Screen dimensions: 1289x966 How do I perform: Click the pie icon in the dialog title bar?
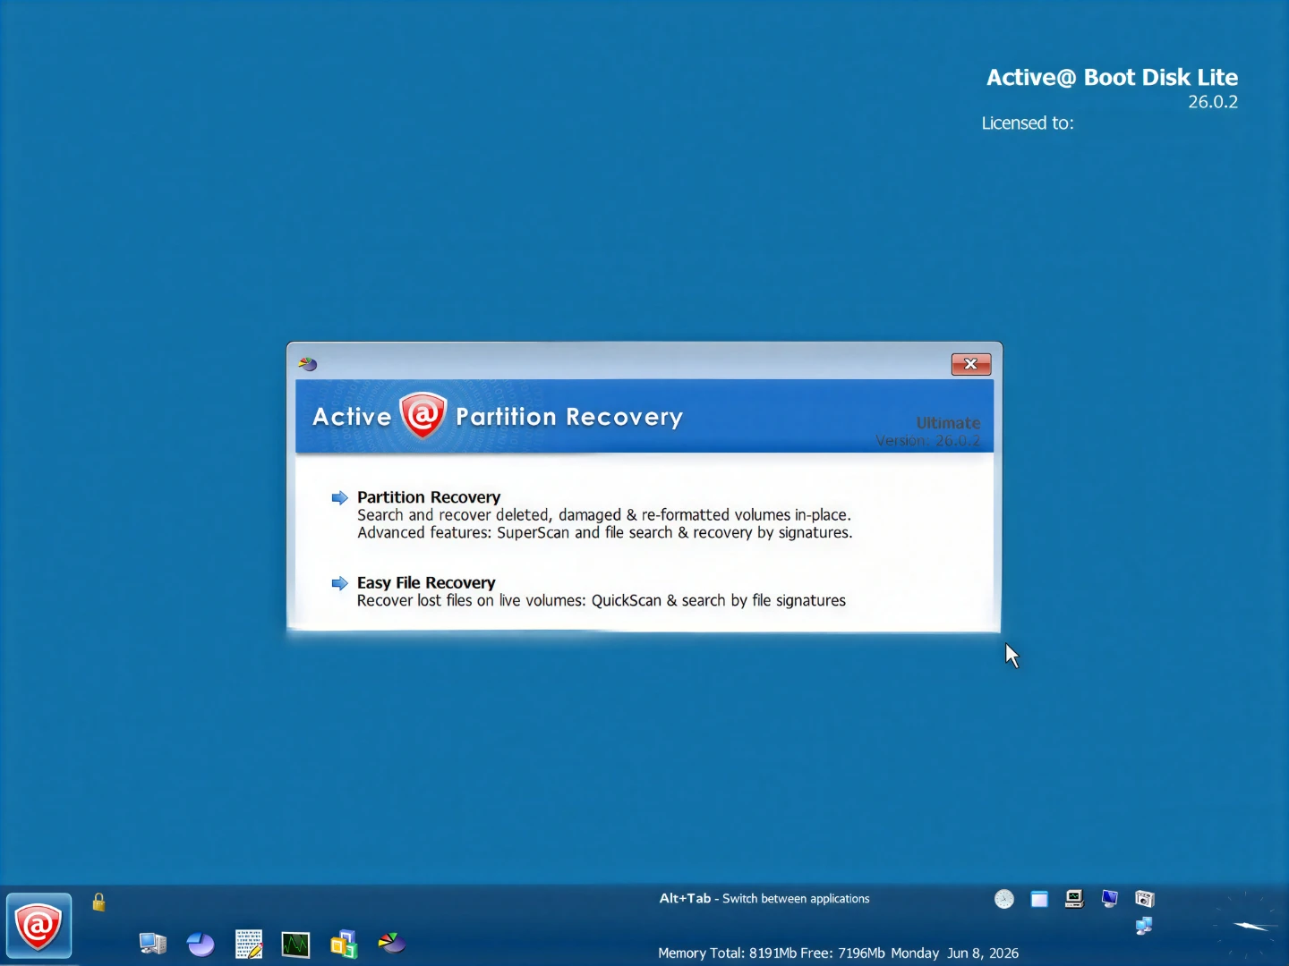(308, 364)
